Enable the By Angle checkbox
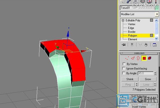This screenshot has width=160, height=108. pyautogui.click(x=123, y=73)
